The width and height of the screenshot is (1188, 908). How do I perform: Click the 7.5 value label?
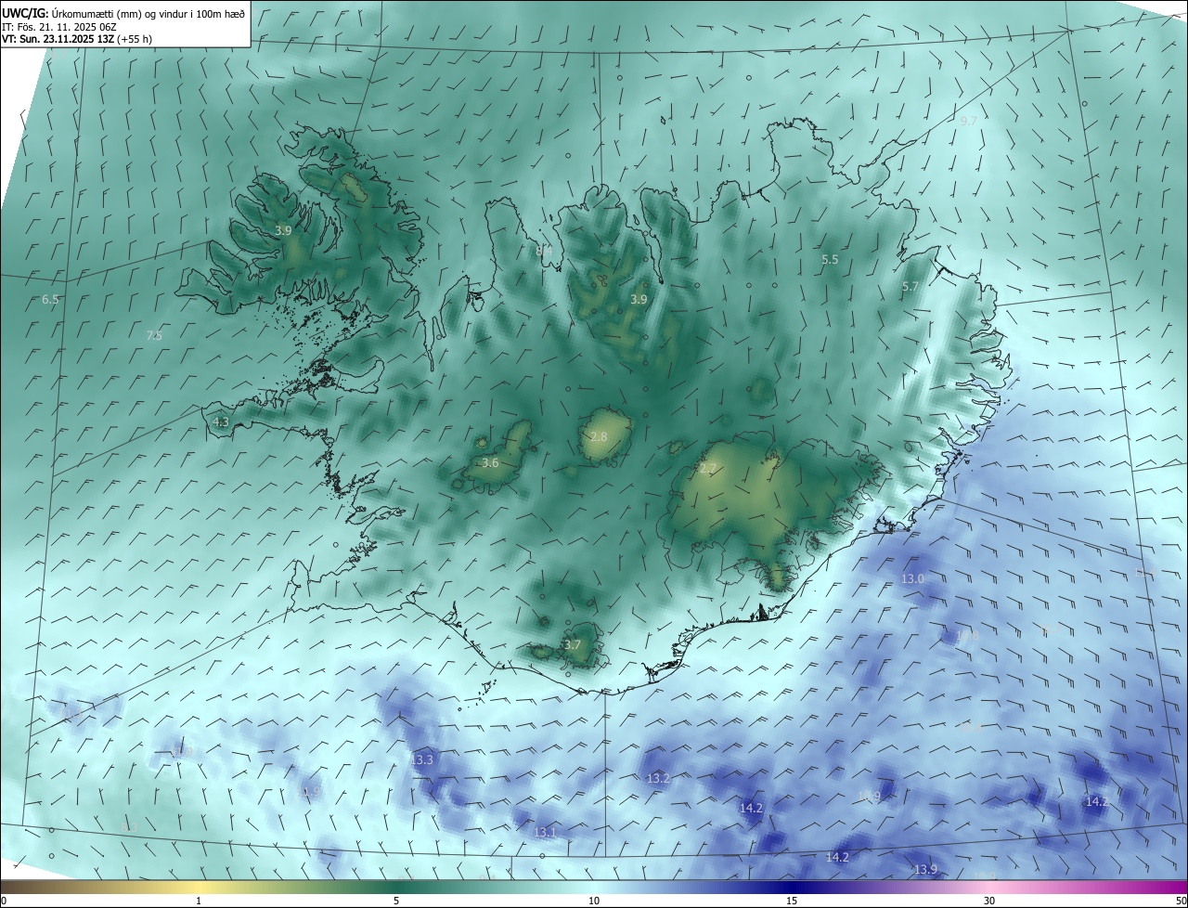154,335
